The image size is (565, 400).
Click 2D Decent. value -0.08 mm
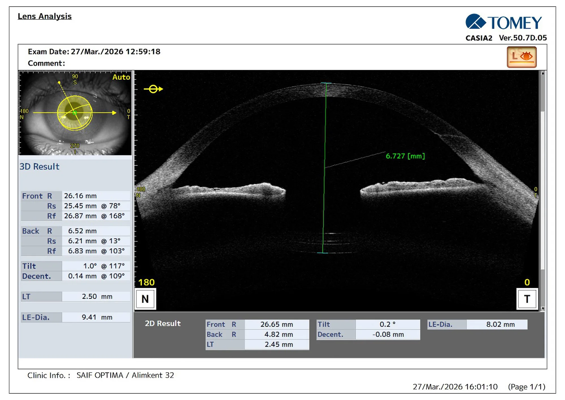(388, 334)
